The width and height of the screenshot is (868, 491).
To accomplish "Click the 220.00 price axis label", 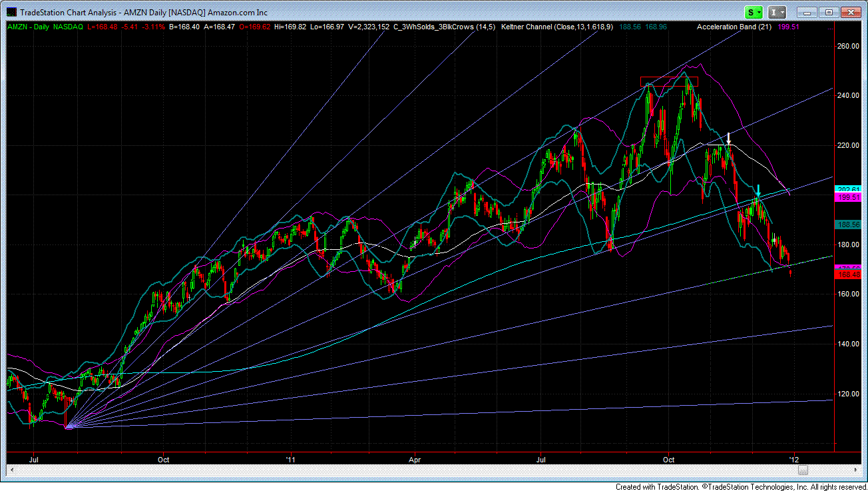I will [849, 145].
